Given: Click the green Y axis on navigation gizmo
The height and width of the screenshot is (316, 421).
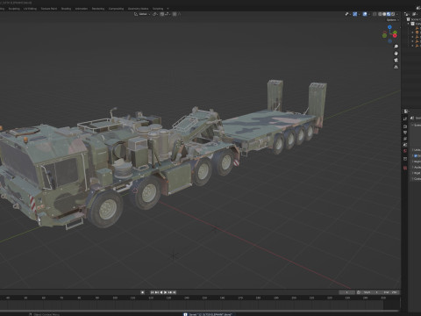Looking at the screenshot, I should coord(395,32).
